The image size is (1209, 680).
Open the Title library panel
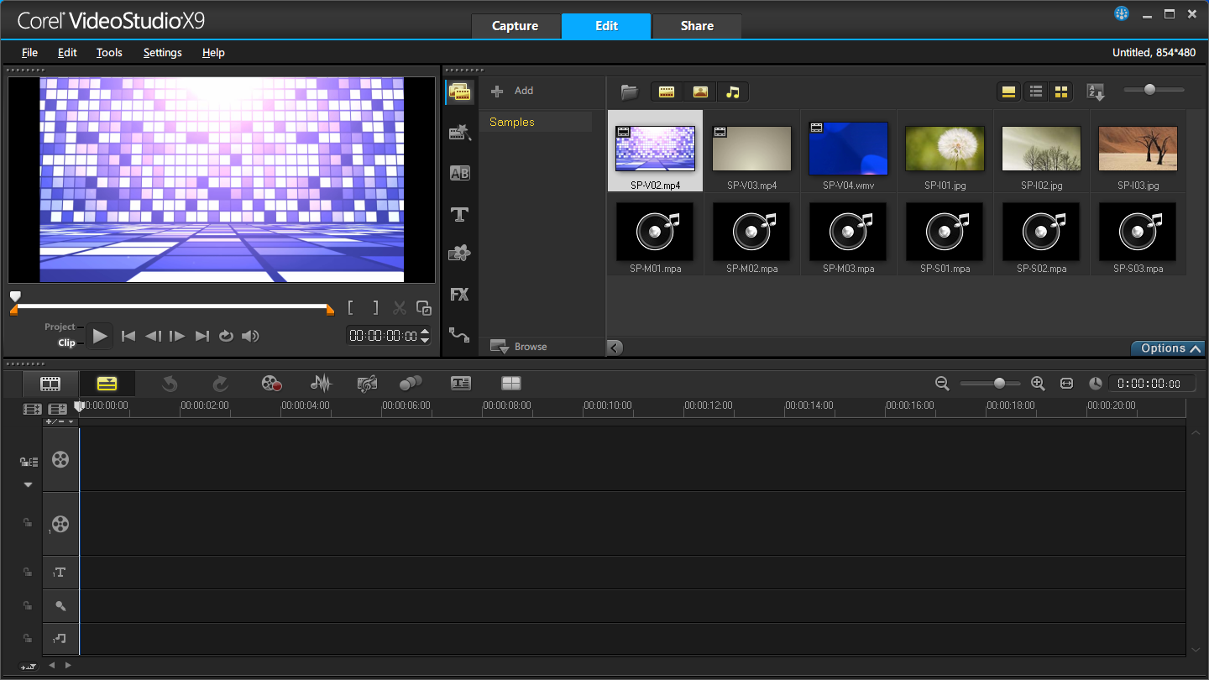click(x=459, y=215)
